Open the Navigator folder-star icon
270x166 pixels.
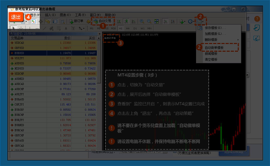click(x=48, y=21)
